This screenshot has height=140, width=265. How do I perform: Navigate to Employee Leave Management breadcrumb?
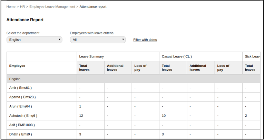(52, 7)
